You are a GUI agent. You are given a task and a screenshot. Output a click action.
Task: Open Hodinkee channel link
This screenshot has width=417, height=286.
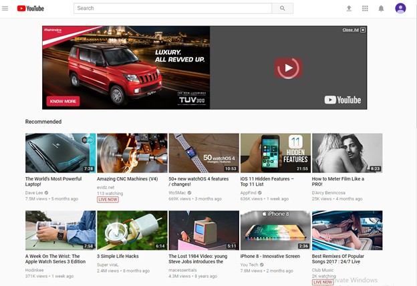34,270
